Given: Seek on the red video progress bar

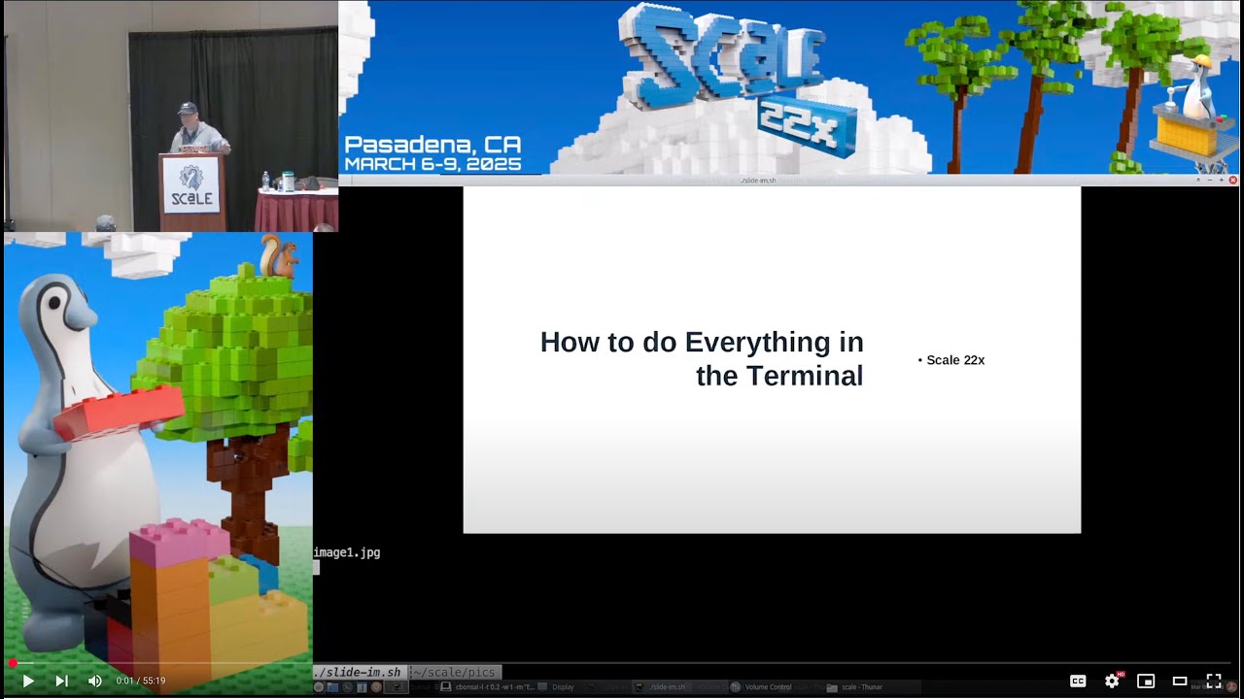Looking at the screenshot, I should (622, 663).
